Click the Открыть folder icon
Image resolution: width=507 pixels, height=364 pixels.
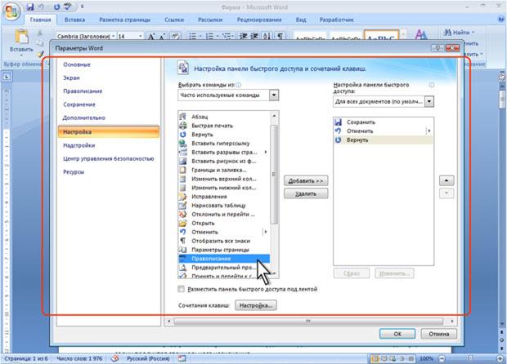182,223
